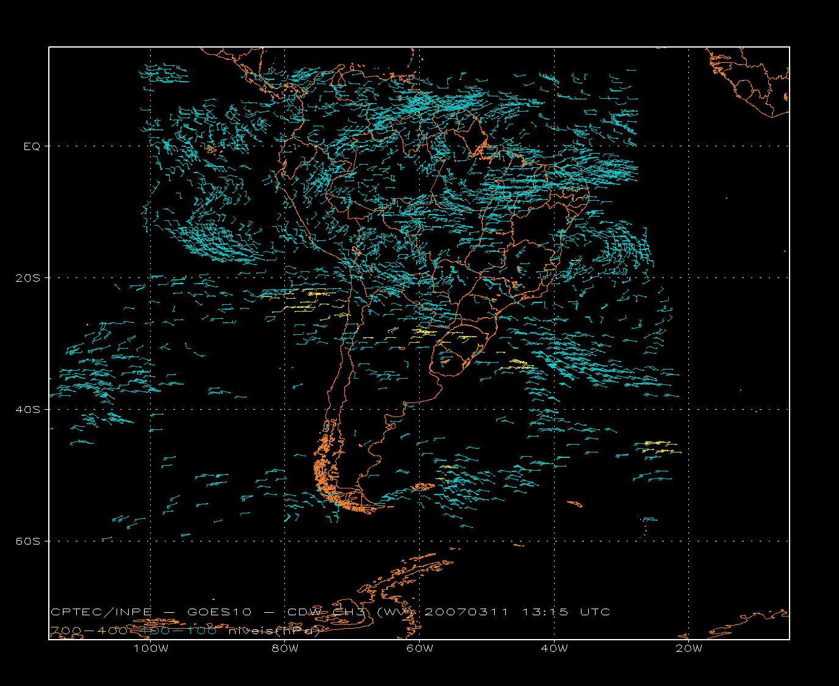
Task: Click the '40S' latitude label
Action: pyautogui.click(x=27, y=410)
